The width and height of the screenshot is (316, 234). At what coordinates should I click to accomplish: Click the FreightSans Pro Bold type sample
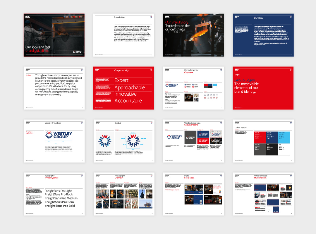(60, 206)
